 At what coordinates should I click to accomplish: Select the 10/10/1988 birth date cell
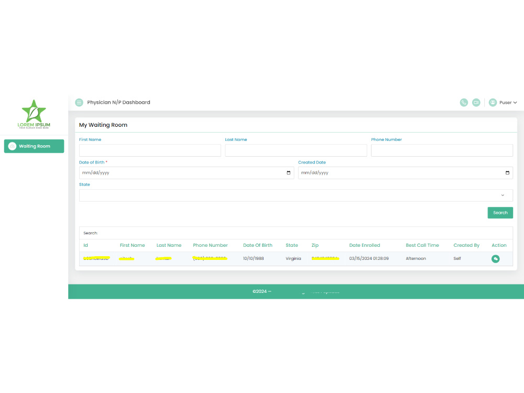coord(253,259)
